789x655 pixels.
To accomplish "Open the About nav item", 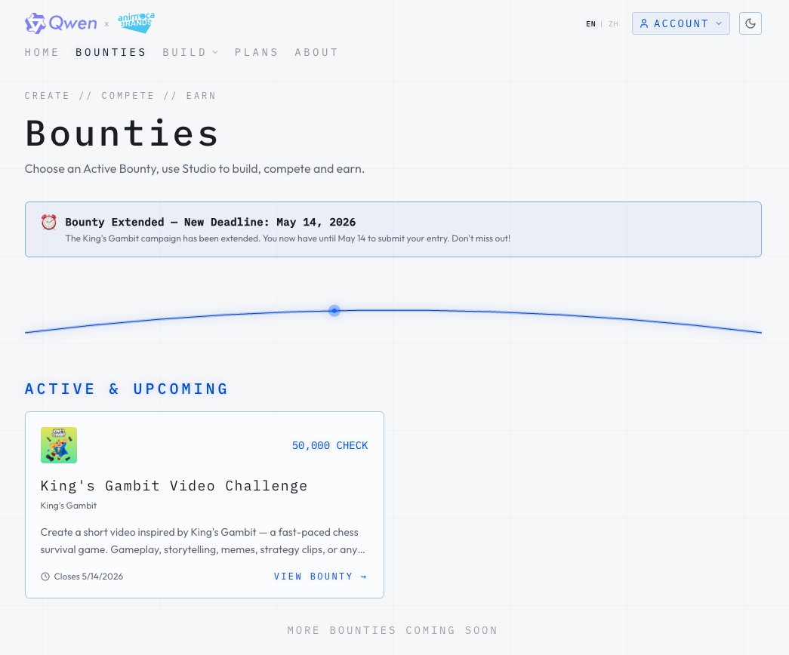I will point(316,52).
